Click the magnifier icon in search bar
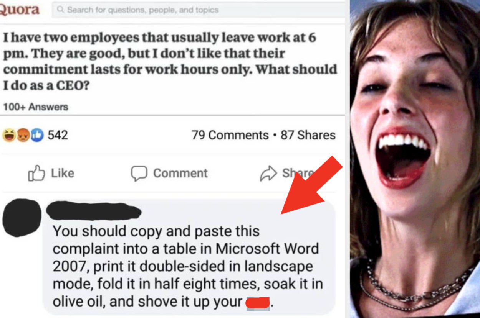Image resolution: width=480 pixels, height=318 pixels. pyautogui.click(x=60, y=10)
